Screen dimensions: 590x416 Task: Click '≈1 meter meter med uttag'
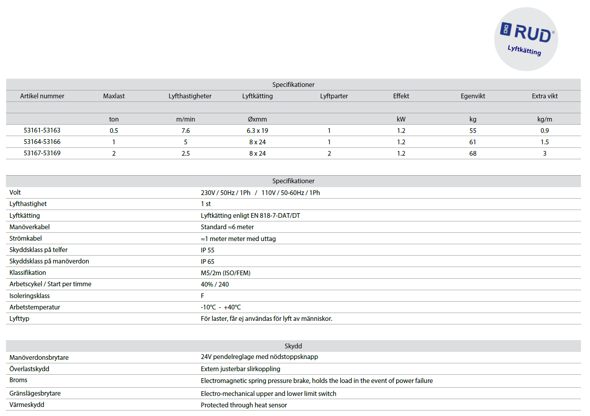click(x=238, y=239)
